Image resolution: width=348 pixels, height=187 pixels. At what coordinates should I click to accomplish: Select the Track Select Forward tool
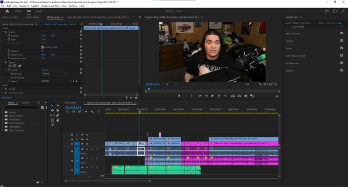(57, 105)
